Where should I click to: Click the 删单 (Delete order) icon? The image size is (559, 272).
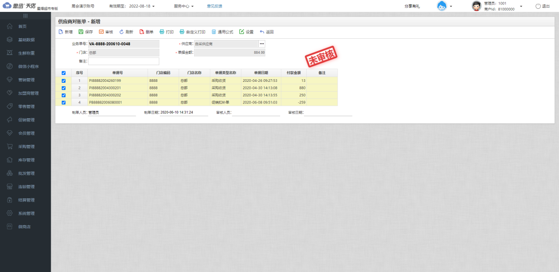point(142,32)
